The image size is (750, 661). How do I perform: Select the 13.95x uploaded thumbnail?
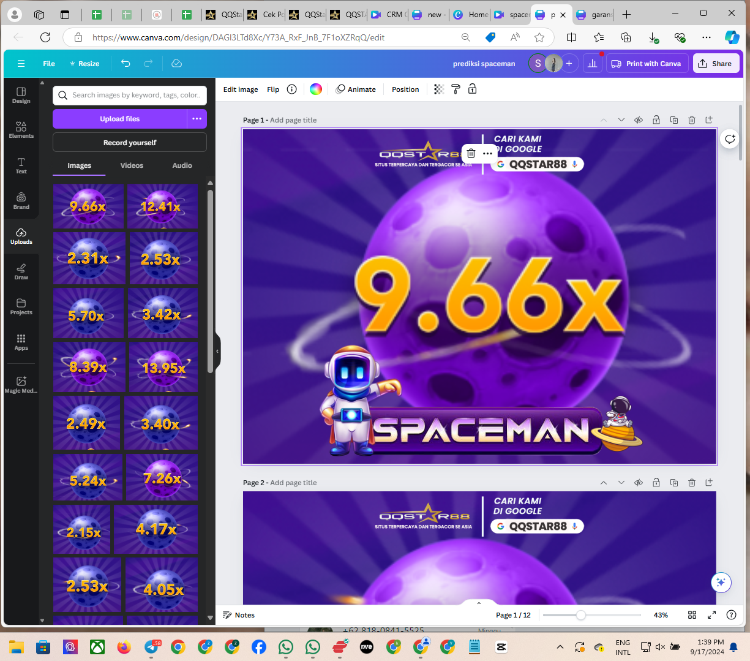click(x=163, y=367)
